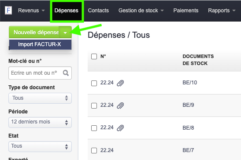Open the Etat dropdown
241x160 pixels.
pyautogui.click(x=40, y=146)
